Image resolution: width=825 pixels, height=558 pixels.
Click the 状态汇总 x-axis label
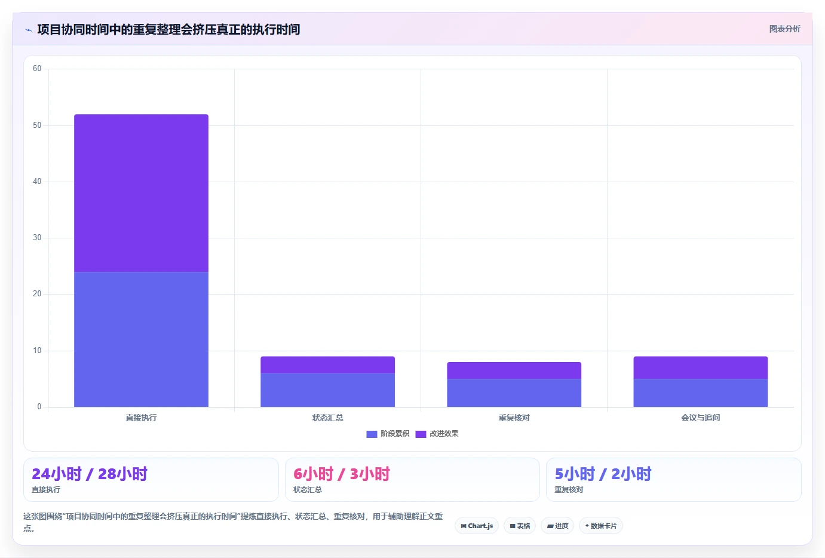click(327, 418)
